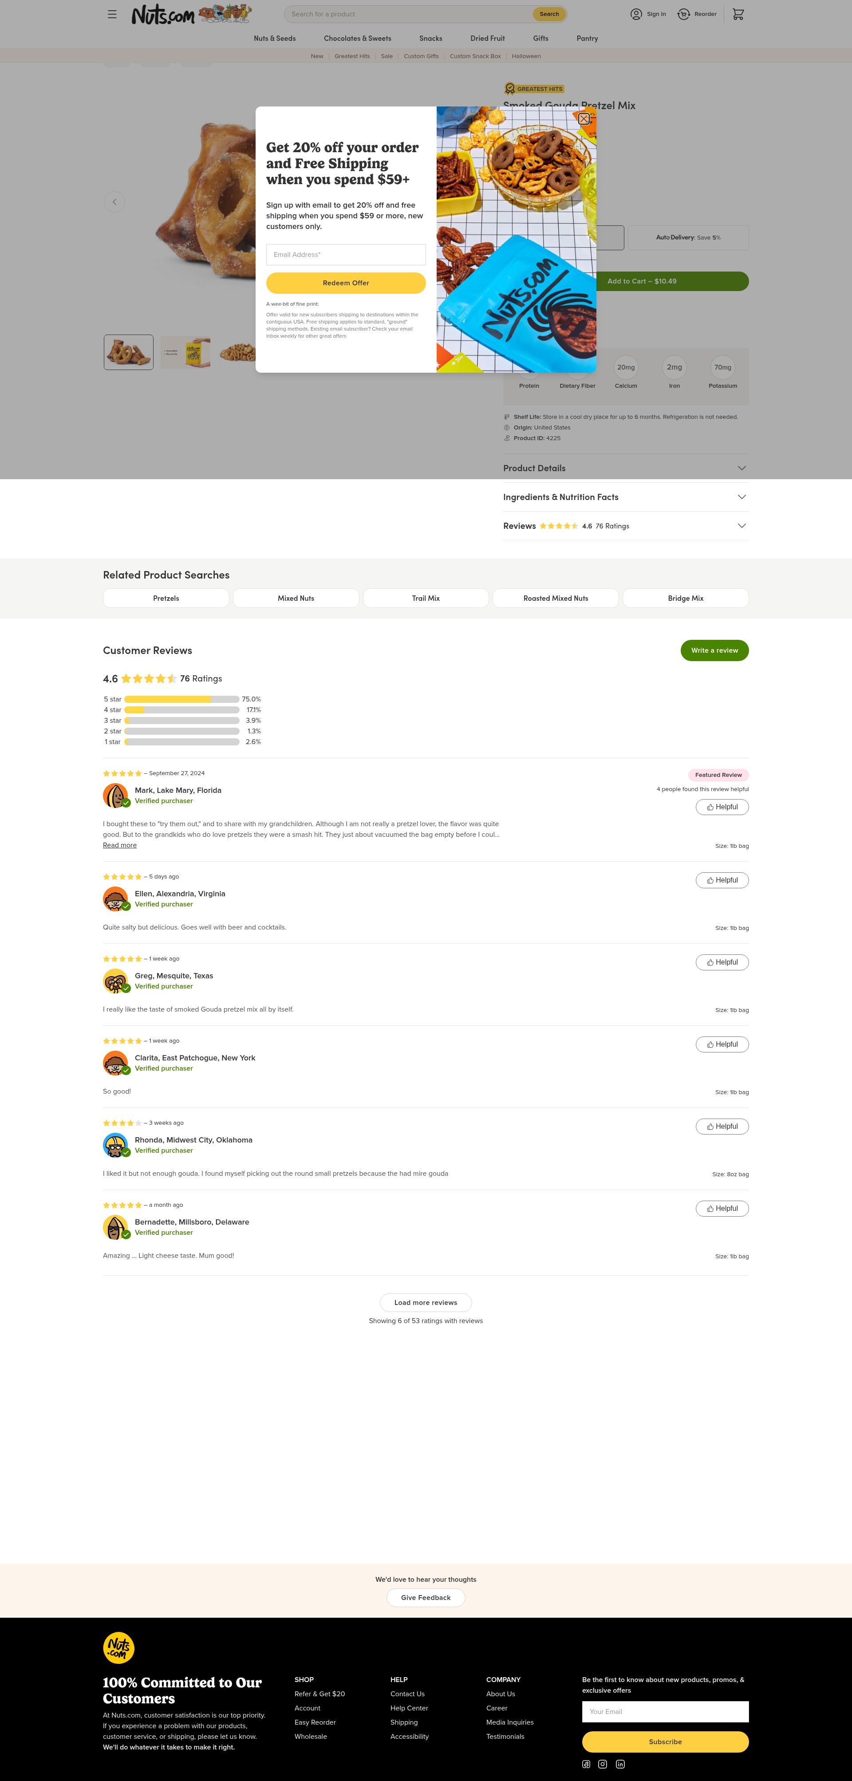Screen dimensions: 852x1781
Task: Open the Dried Fruit menu
Action: [488, 39]
